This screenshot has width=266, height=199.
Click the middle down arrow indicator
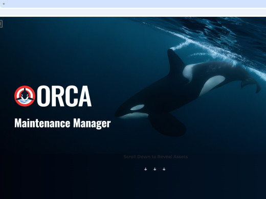154,169
